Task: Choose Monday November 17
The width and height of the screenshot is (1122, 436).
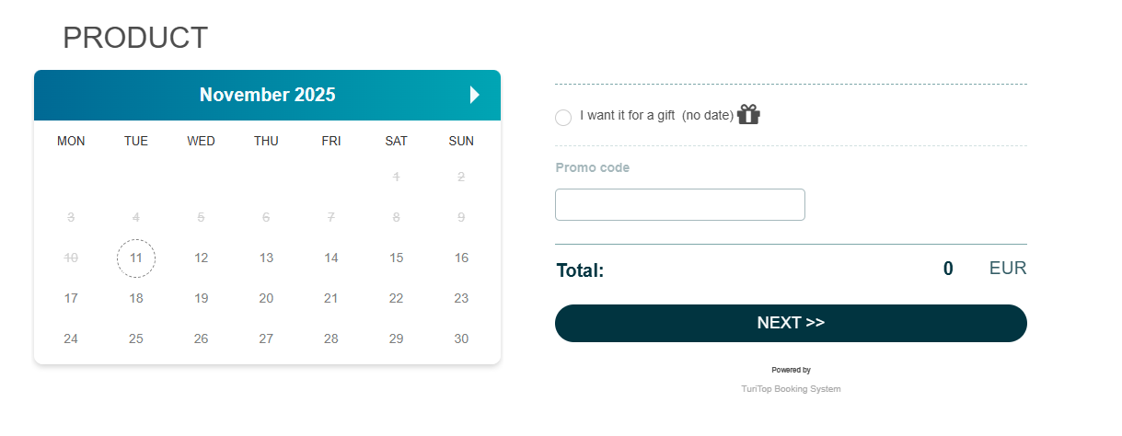Action: click(x=71, y=298)
